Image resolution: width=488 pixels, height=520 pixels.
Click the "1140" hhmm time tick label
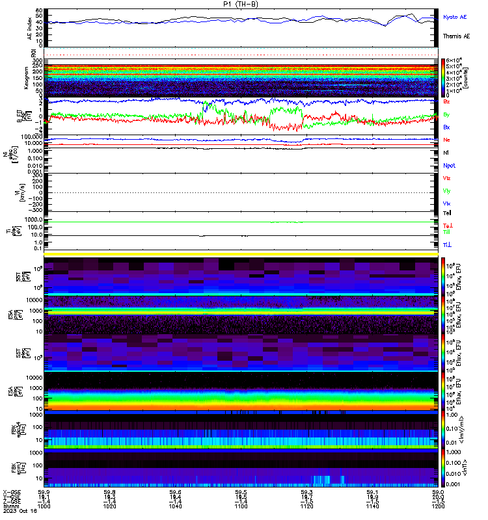pos(372,506)
